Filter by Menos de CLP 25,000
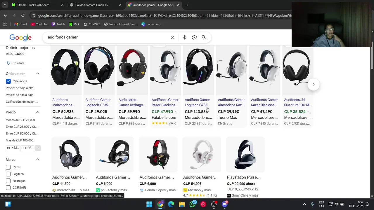 pos(20,120)
